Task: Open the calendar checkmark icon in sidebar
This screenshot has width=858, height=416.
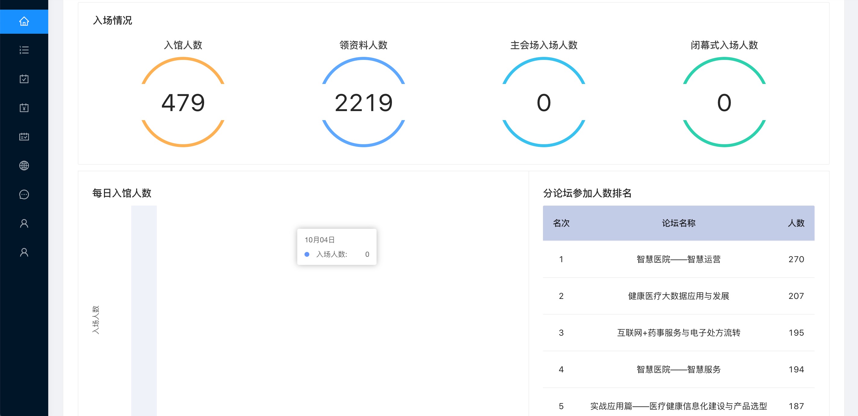Action: click(x=24, y=79)
